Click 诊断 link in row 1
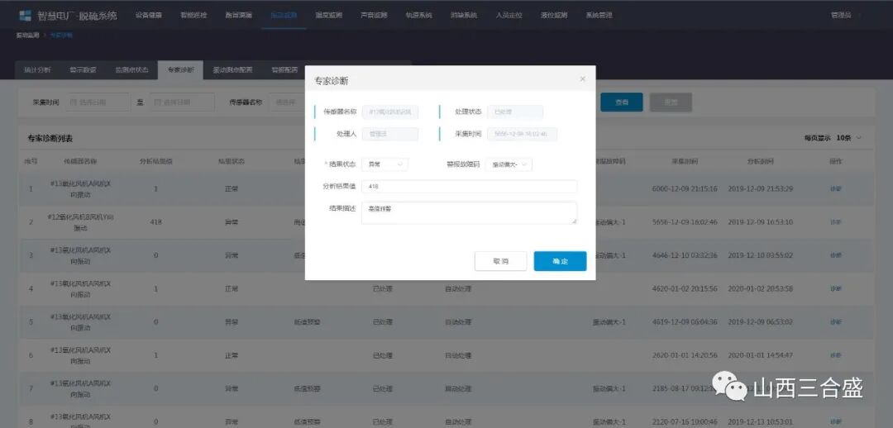Viewport: 893px width, 428px height. click(835, 188)
